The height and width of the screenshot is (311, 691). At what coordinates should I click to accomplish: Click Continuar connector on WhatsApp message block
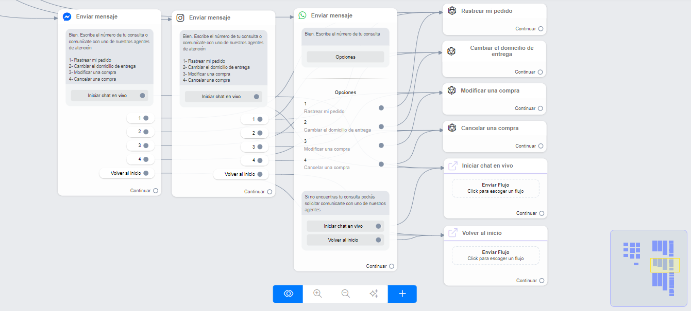click(392, 266)
